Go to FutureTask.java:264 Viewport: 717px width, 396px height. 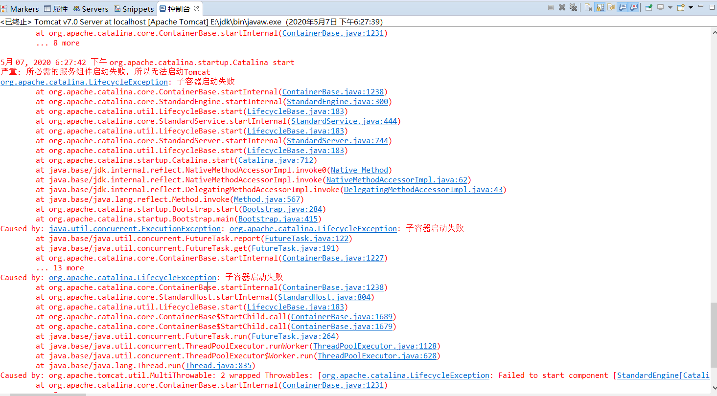pyautogui.click(x=293, y=336)
